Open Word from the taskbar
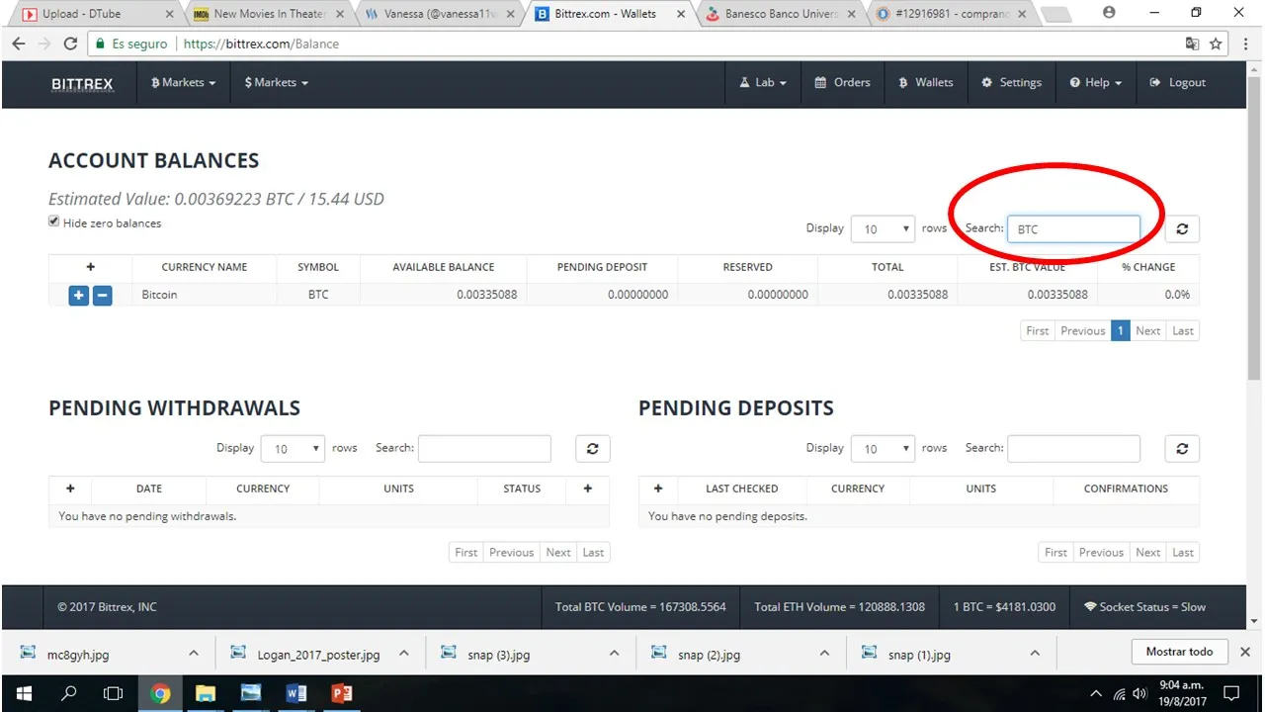The height and width of the screenshot is (712, 1265). click(296, 693)
